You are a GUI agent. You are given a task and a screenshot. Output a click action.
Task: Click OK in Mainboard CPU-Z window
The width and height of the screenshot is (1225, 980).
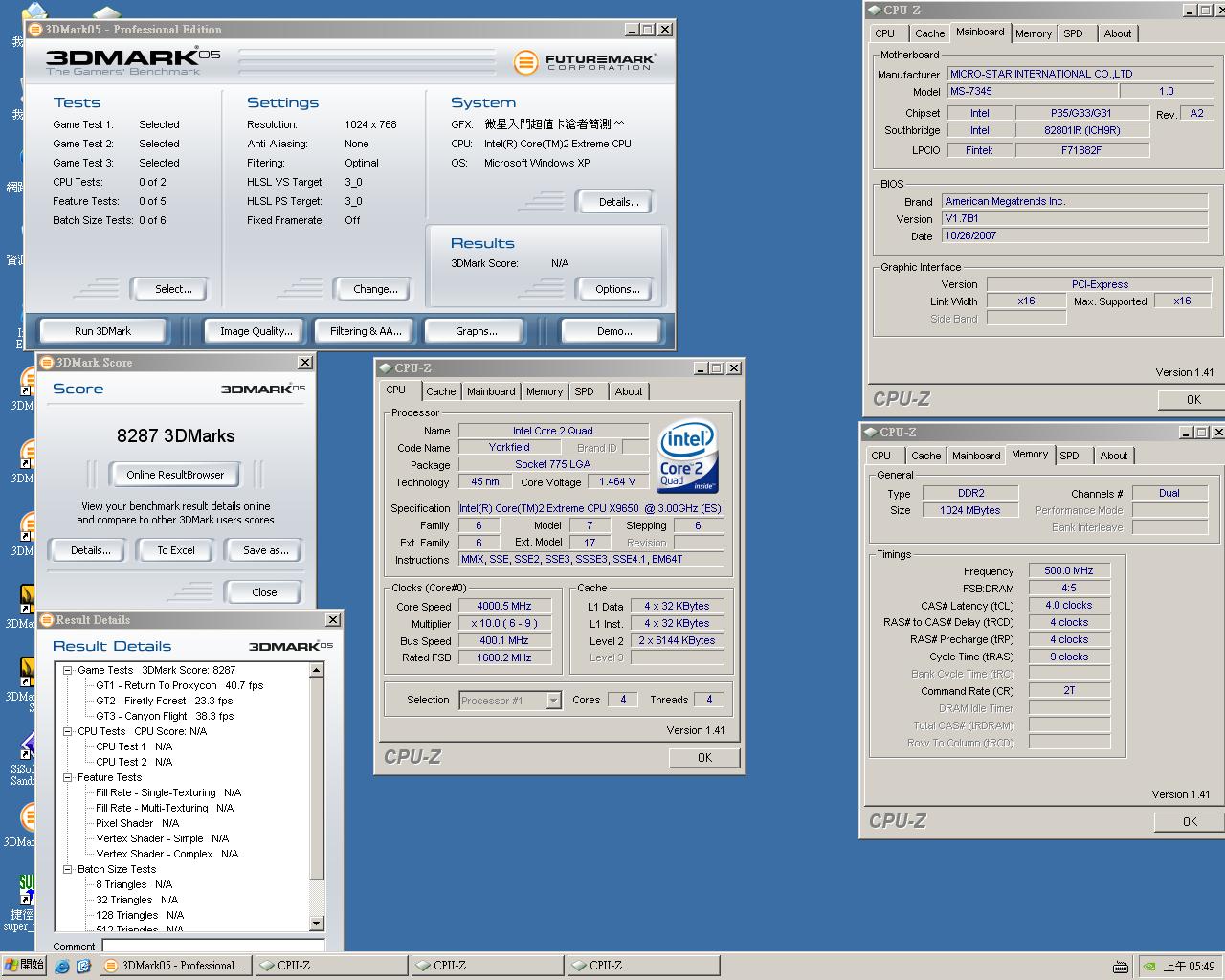pos(1193,399)
